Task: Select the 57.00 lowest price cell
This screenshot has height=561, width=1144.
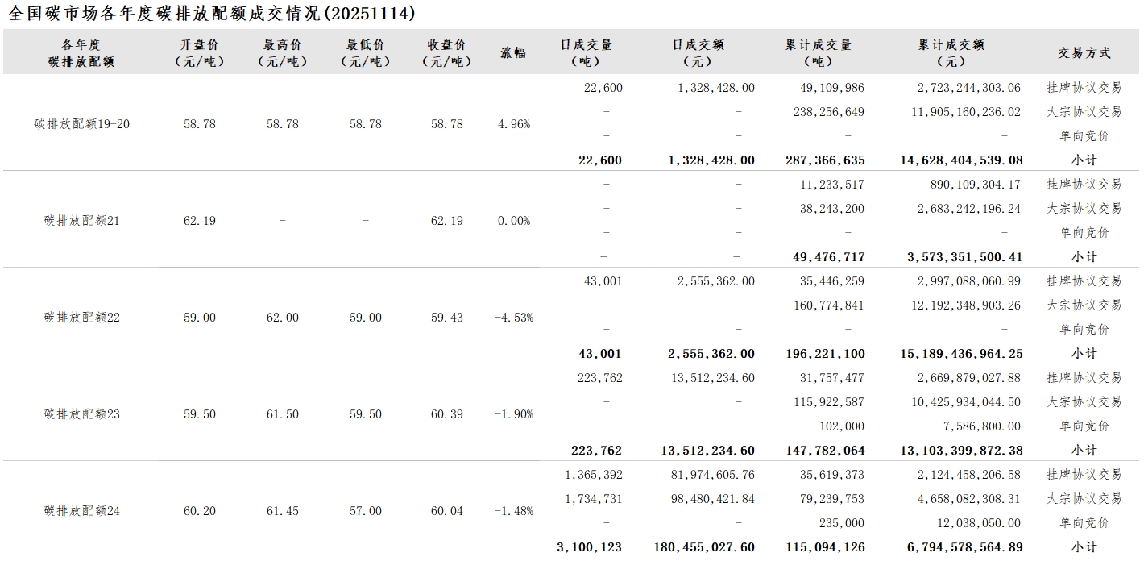Action: (365, 511)
